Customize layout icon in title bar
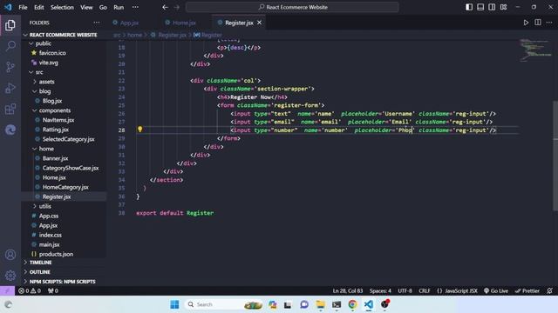The width and height of the screenshot is (558, 313). [503, 7]
